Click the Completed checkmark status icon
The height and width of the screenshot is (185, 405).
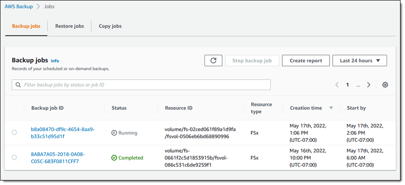click(114, 158)
